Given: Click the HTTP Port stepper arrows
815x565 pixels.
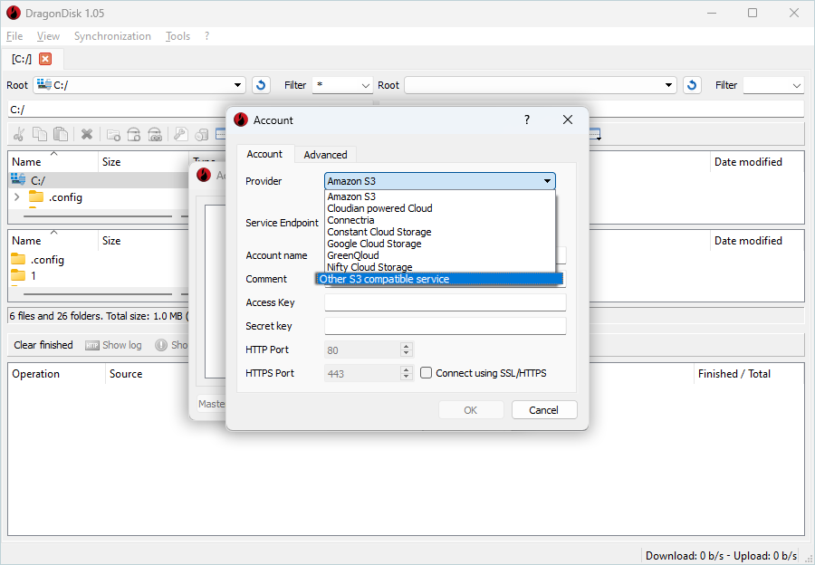Looking at the screenshot, I should pyautogui.click(x=407, y=350).
